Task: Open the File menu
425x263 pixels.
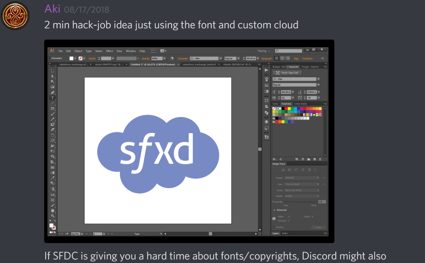Action: (x=61, y=51)
